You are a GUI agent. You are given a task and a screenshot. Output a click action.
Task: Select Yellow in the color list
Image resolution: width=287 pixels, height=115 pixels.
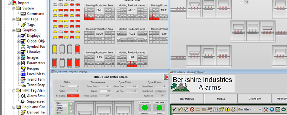pos(60,108)
